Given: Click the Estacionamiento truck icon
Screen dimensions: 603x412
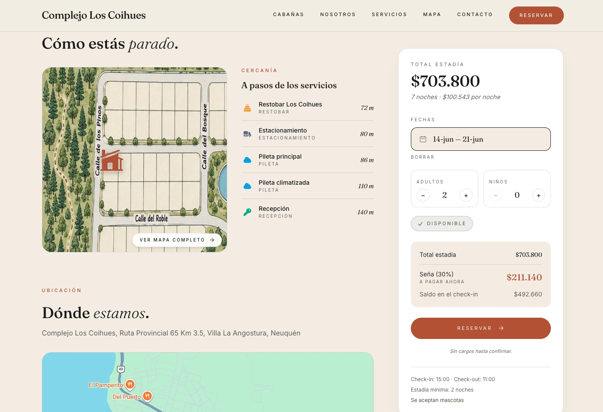Looking at the screenshot, I should [247, 134].
